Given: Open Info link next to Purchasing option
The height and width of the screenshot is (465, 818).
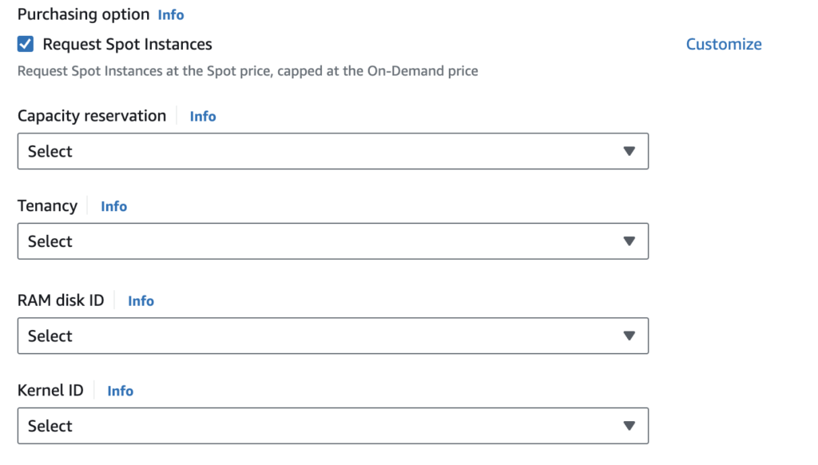Looking at the screenshot, I should coord(171,14).
